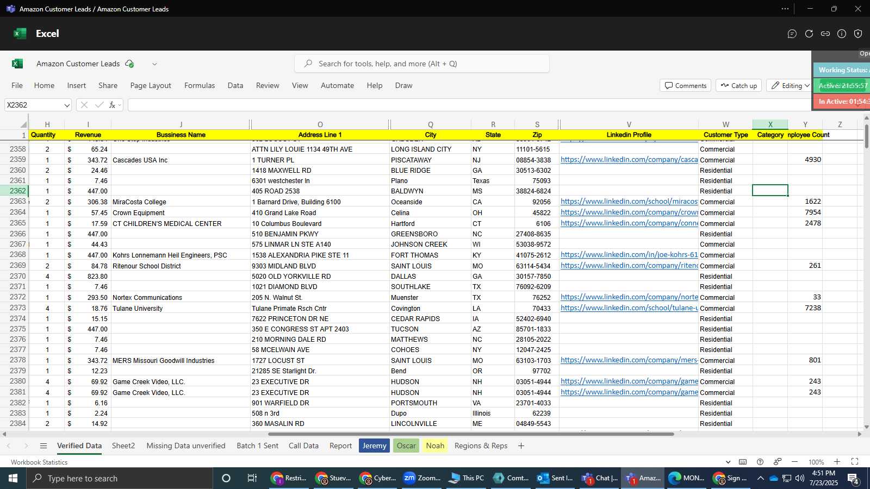Click the checkmark enter icon in formula bar
Image resolution: width=870 pixels, height=489 pixels.
[x=99, y=105]
